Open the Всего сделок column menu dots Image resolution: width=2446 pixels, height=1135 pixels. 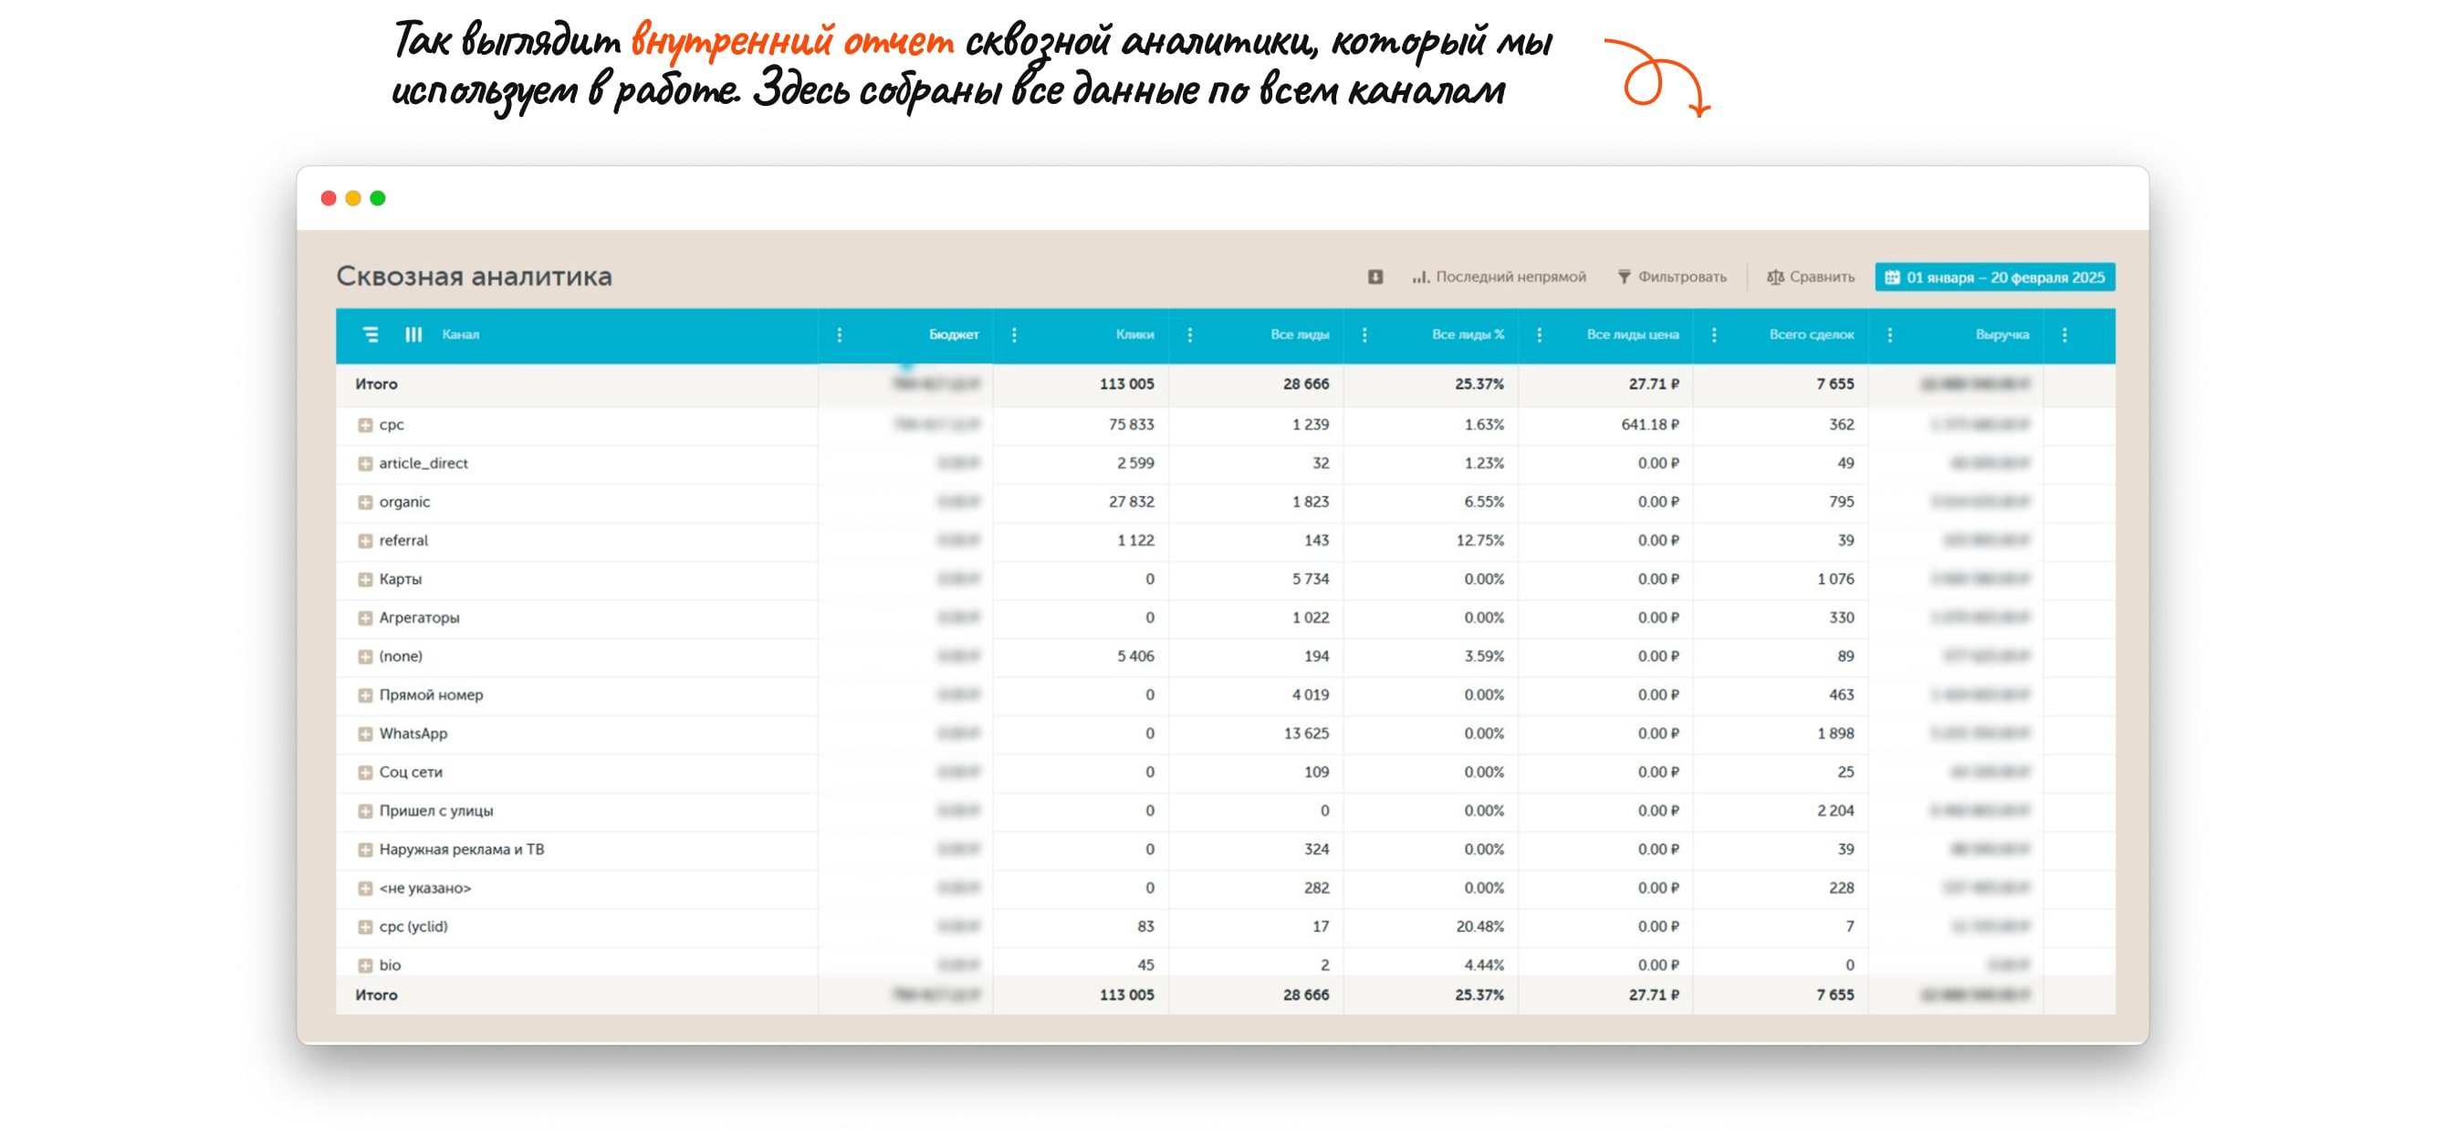1889,335
